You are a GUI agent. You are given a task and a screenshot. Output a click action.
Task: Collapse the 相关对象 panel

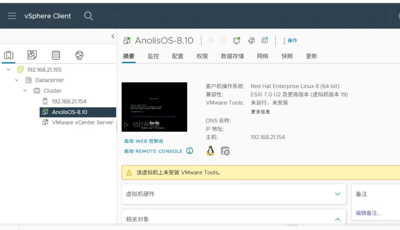[x=337, y=219]
